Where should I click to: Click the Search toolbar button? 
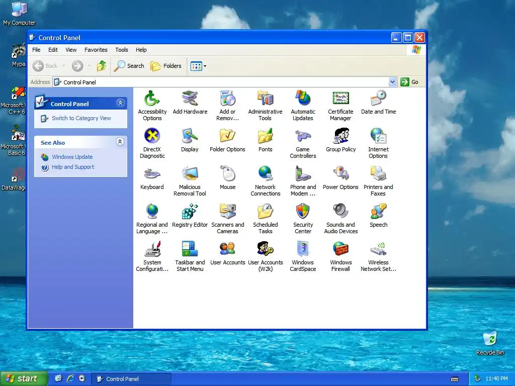pyautogui.click(x=129, y=66)
